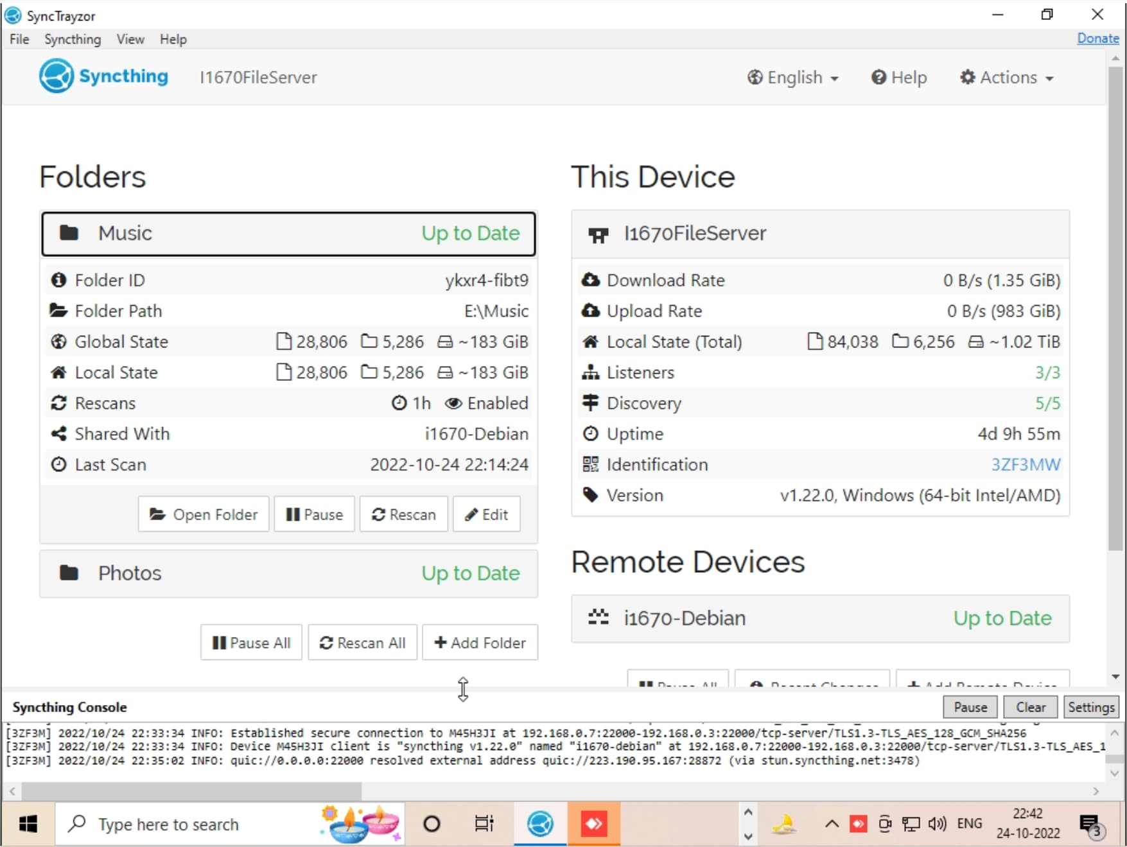Open Windows Task View

point(484,824)
